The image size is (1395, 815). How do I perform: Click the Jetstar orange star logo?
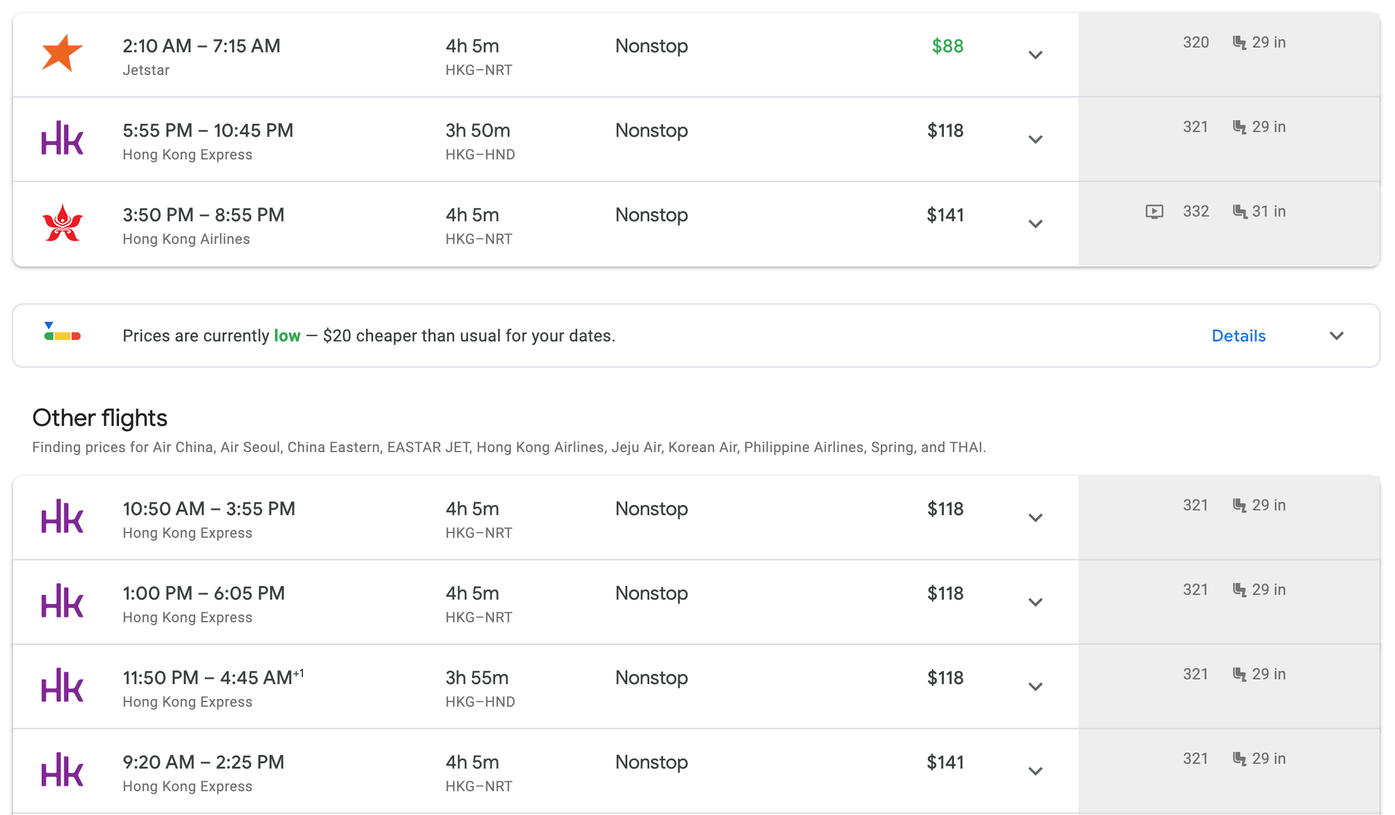[62, 54]
